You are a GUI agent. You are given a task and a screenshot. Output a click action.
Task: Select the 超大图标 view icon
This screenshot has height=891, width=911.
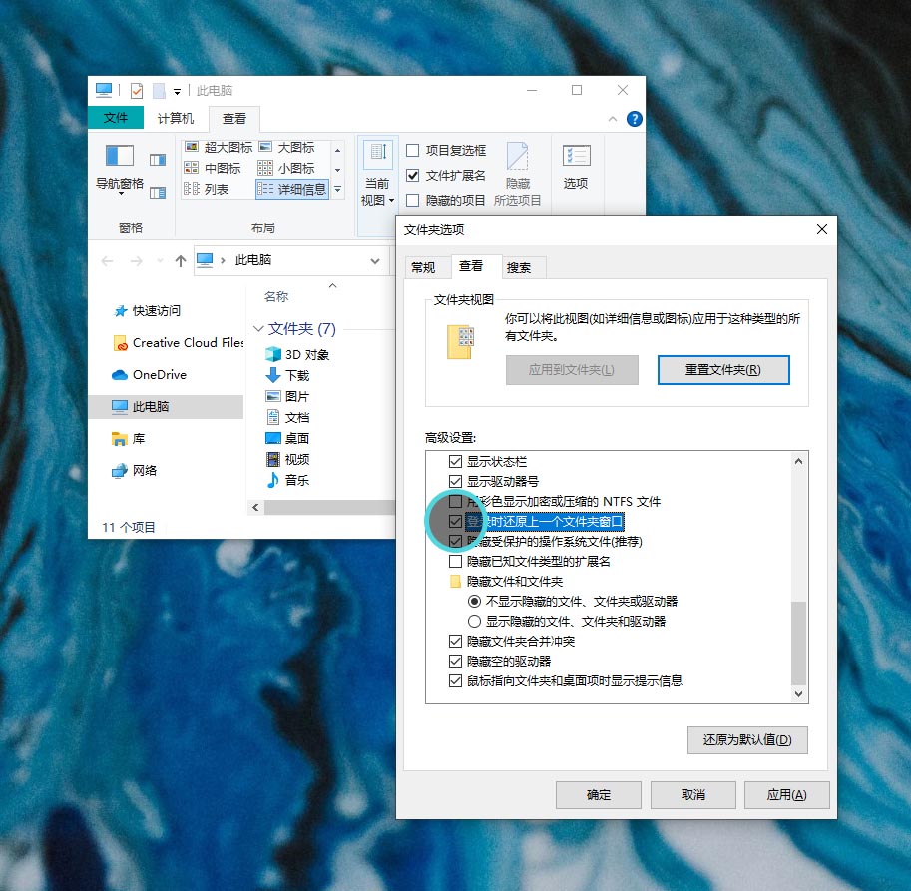(x=213, y=146)
